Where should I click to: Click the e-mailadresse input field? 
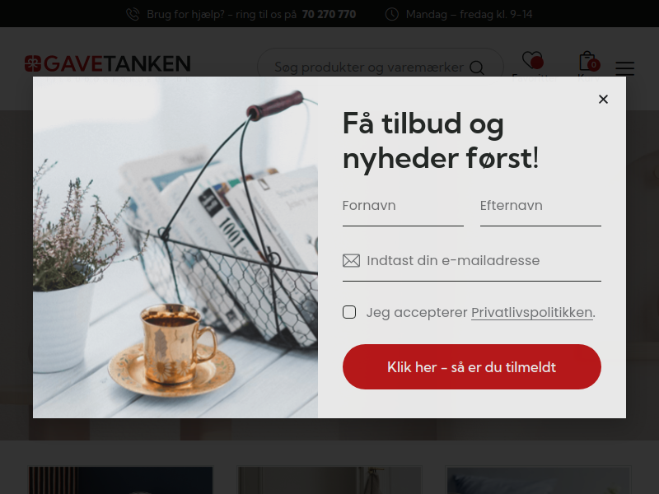coord(471,263)
